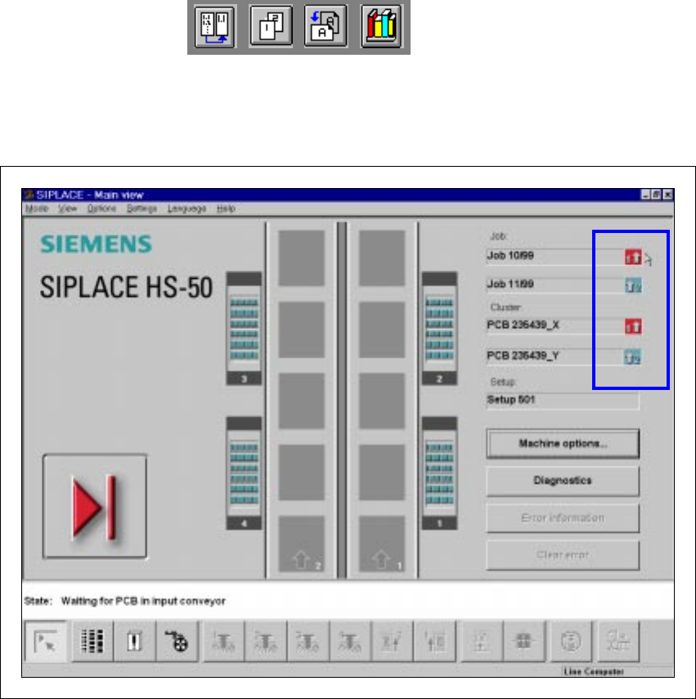Click the component reel toolbar icon
Image resolution: width=696 pixels, height=699 pixels.
(x=177, y=642)
